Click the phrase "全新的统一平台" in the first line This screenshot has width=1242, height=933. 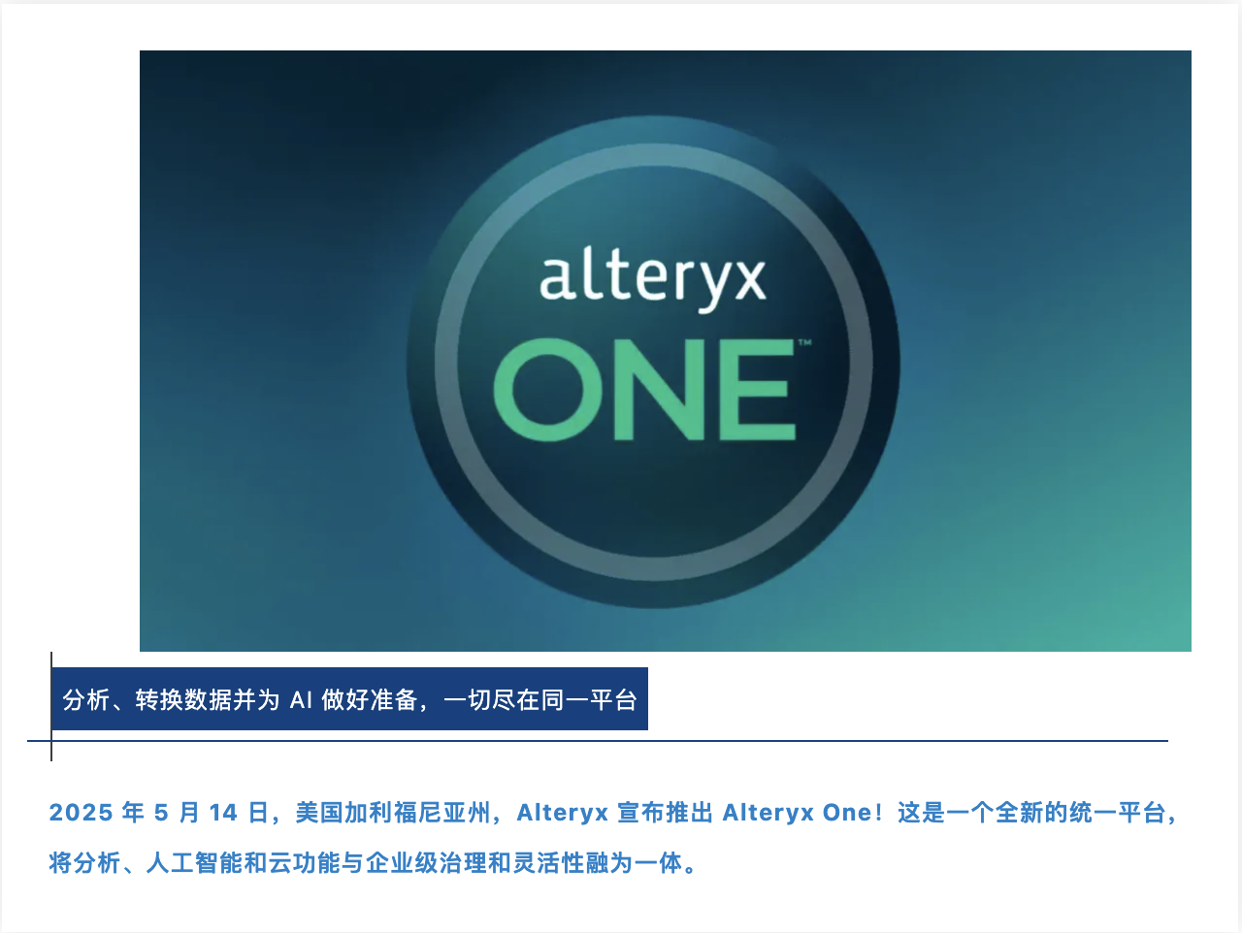[x=1081, y=813]
